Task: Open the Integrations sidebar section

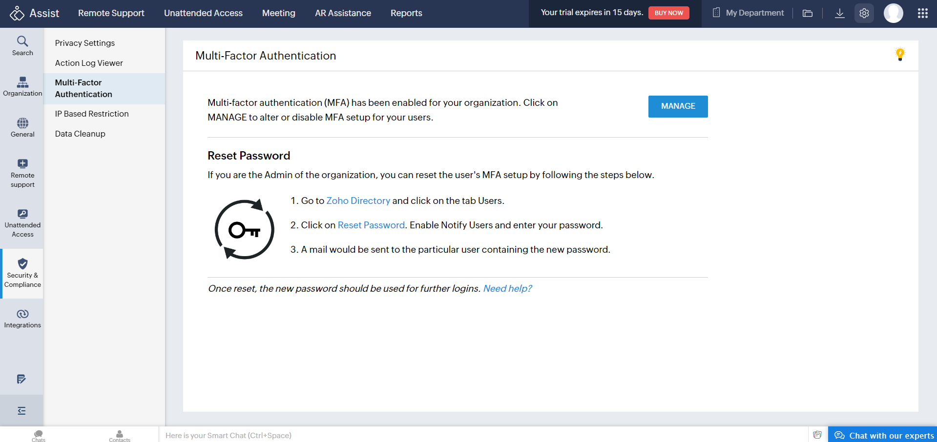Action: (22, 319)
